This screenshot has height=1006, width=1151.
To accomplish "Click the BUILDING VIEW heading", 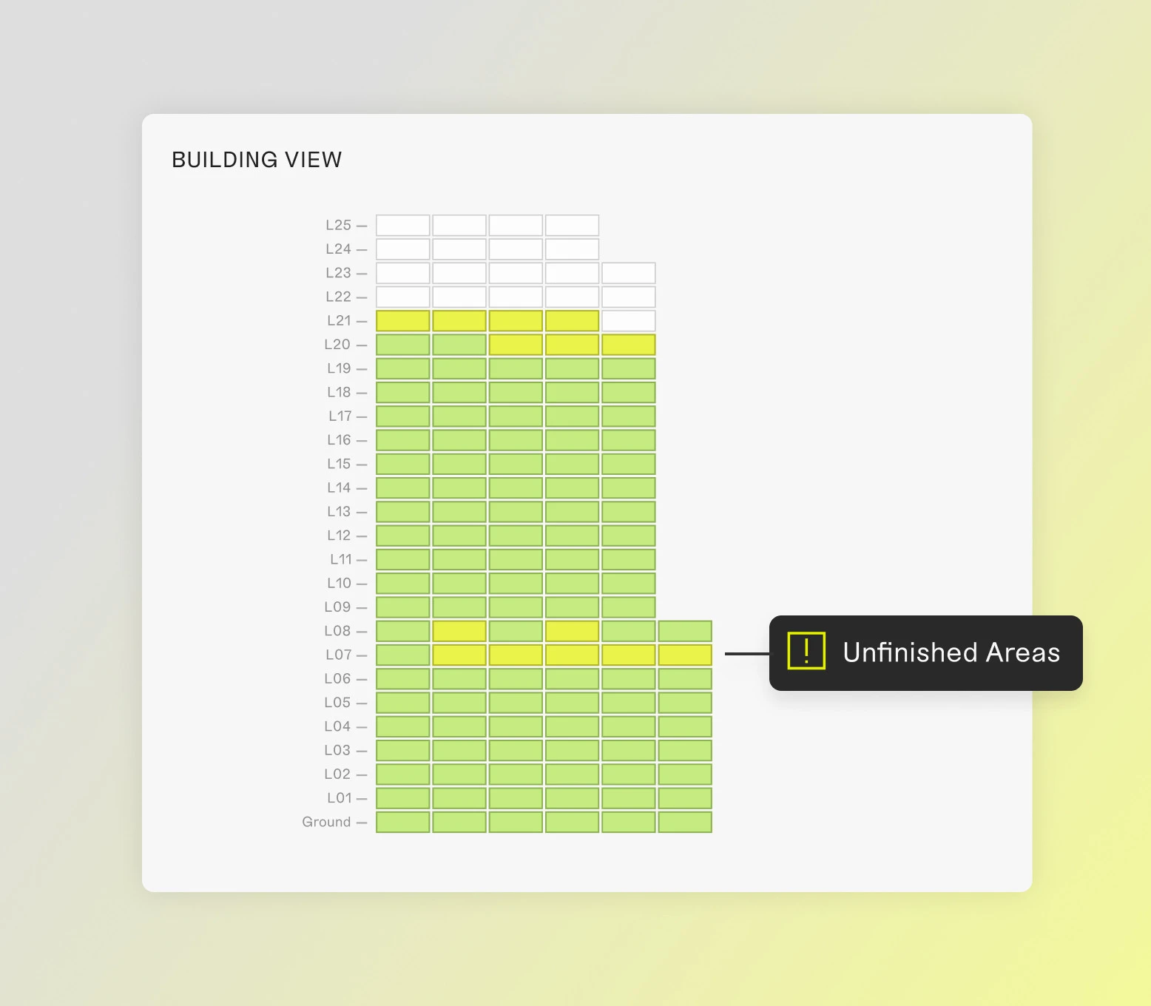I will click(x=257, y=160).
